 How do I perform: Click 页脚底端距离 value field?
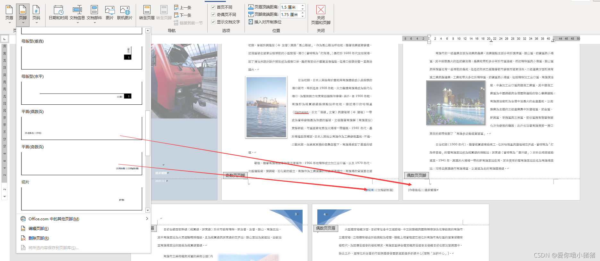click(290, 14)
